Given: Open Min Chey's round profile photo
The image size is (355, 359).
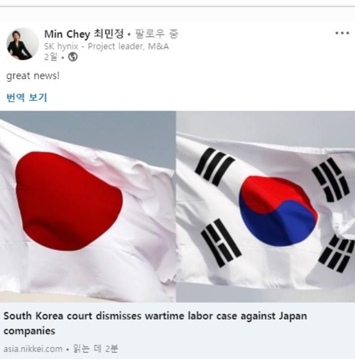Looking at the screenshot, I should pos(22,44).
